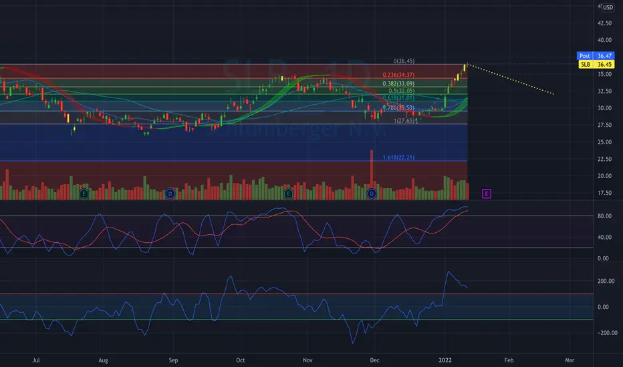Click the purple upcoming earnings E marker

(487, 194)
